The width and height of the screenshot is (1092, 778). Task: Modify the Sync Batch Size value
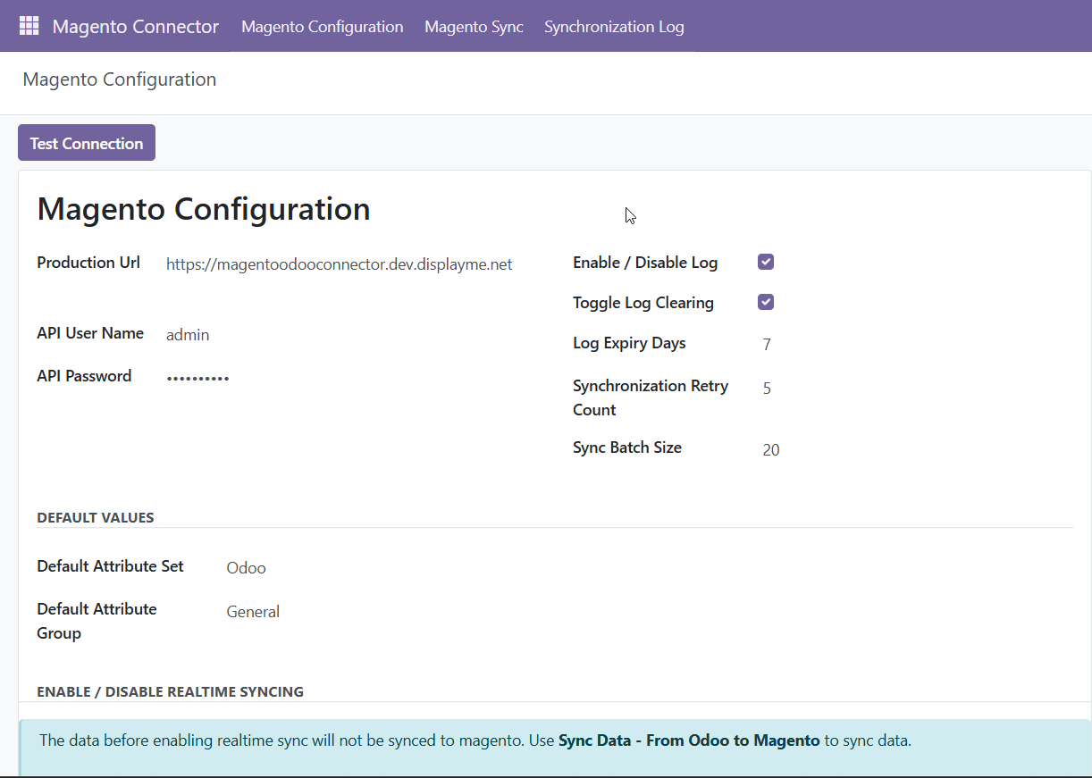[x=770, y=449]
